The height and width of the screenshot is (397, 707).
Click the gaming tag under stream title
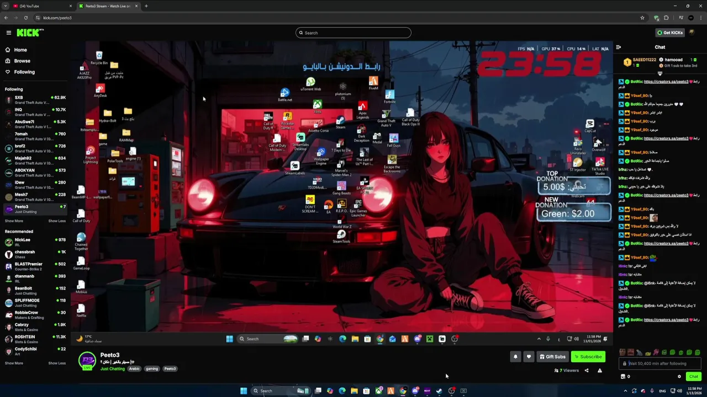pos(152,369)
